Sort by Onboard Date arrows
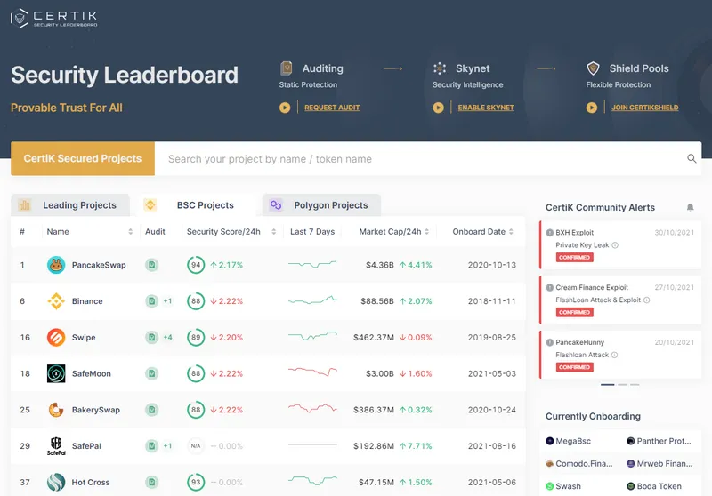This screenshot has width=712, height=496. [x=511, y=232]
